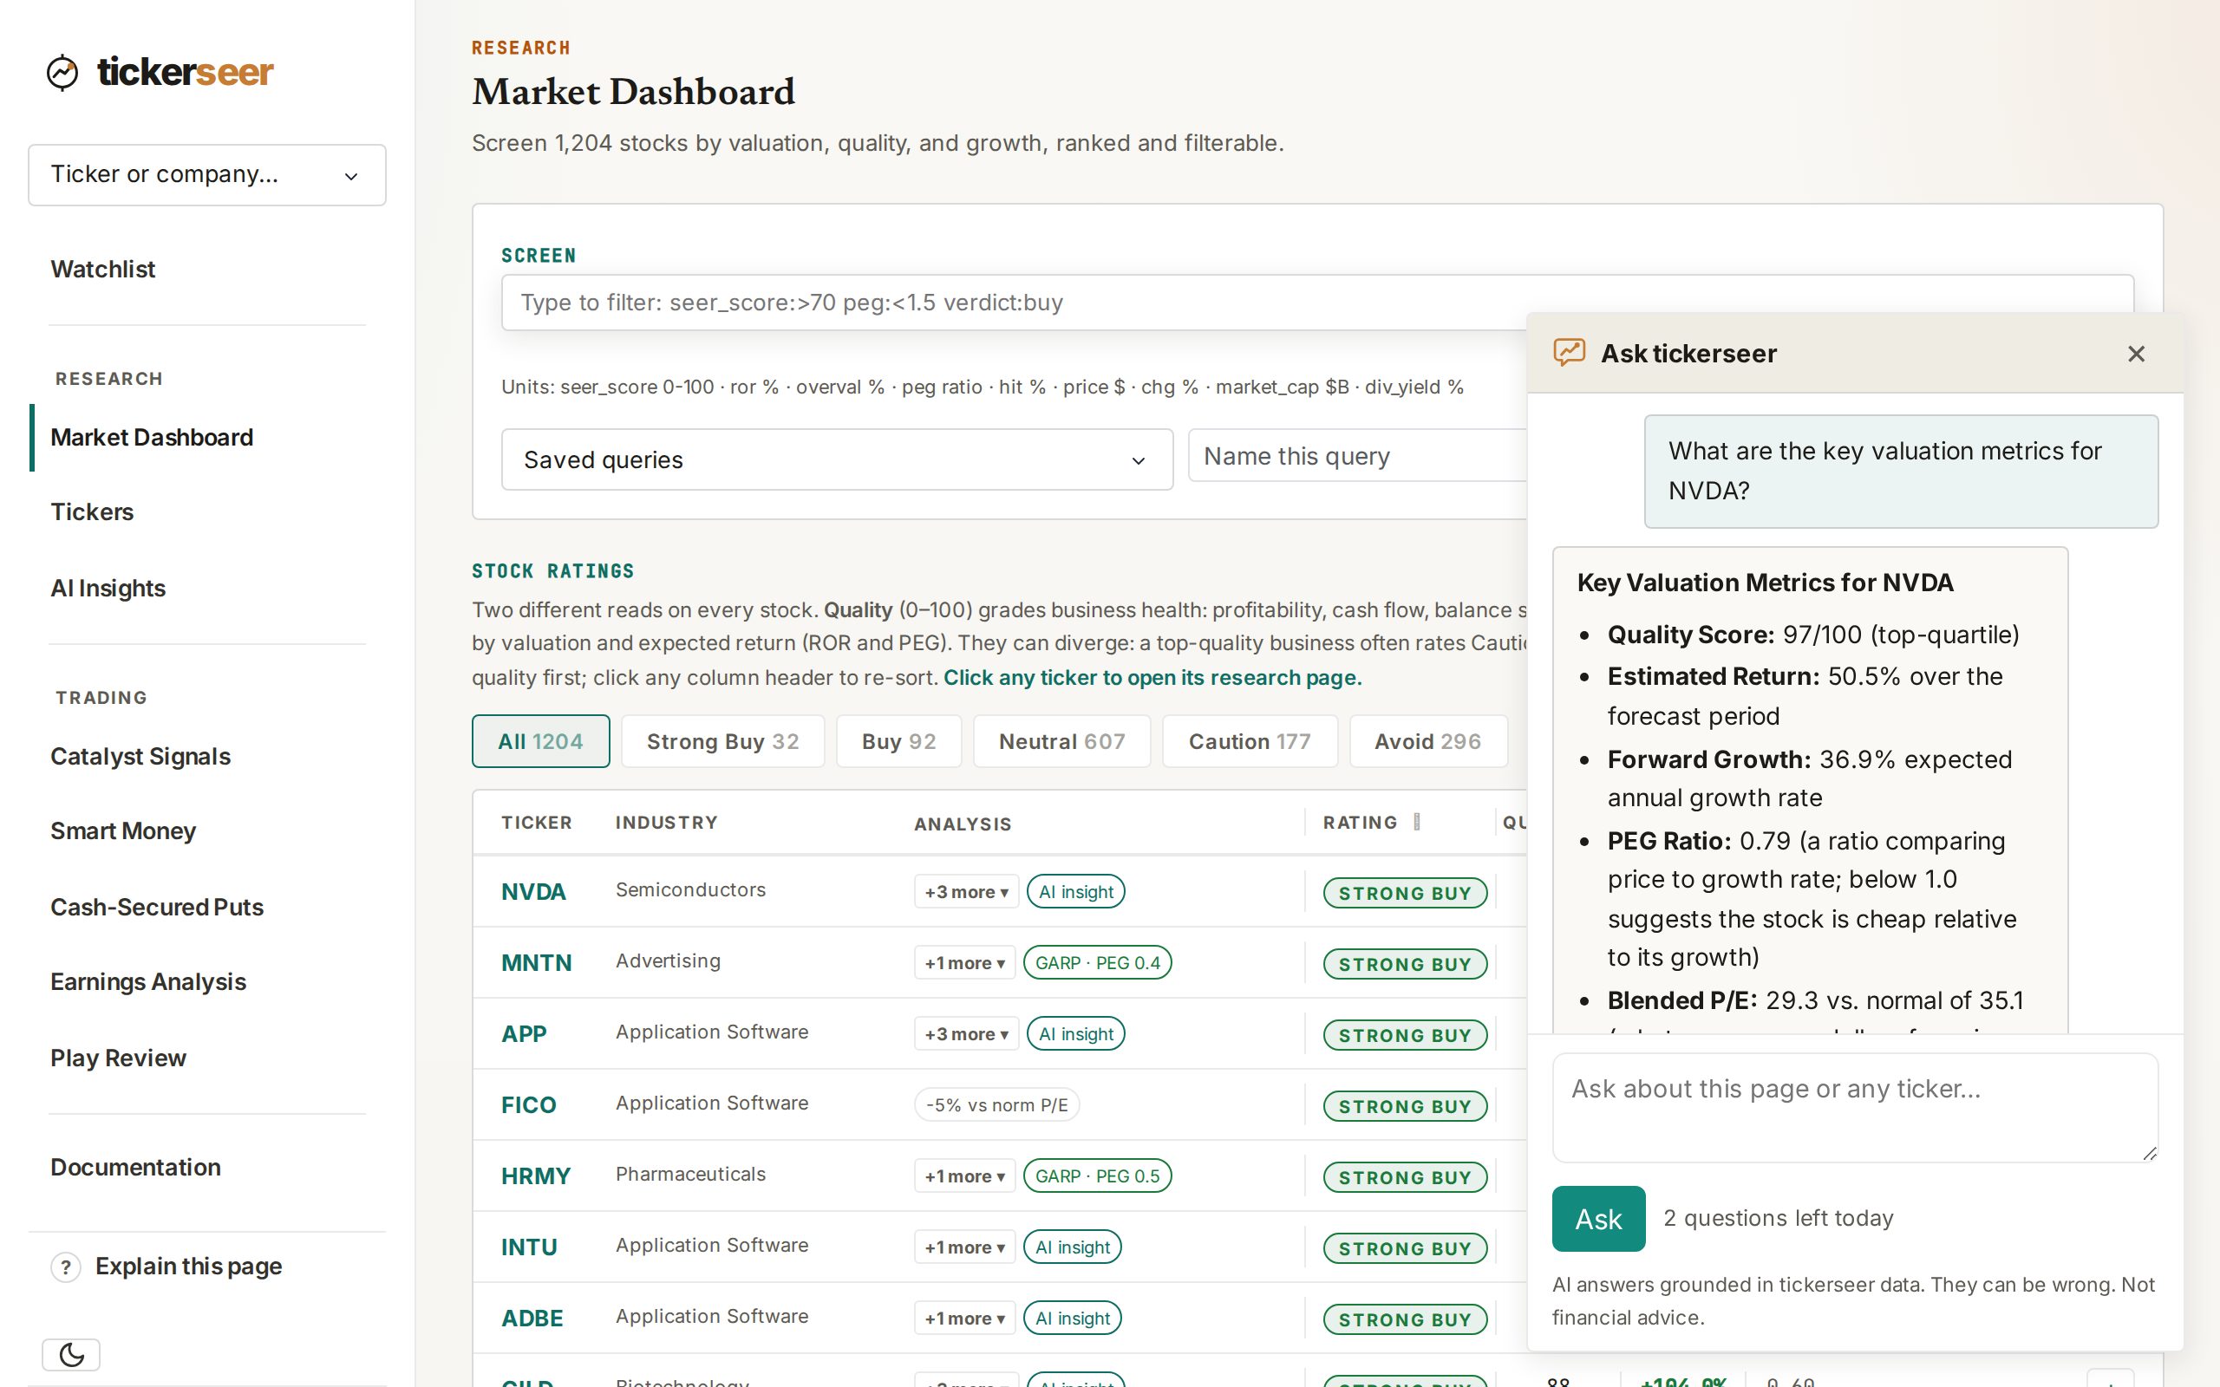This screenshot has width=2220, height=1387.
Task: Sort by the Rating column header
Action: 1361,823
